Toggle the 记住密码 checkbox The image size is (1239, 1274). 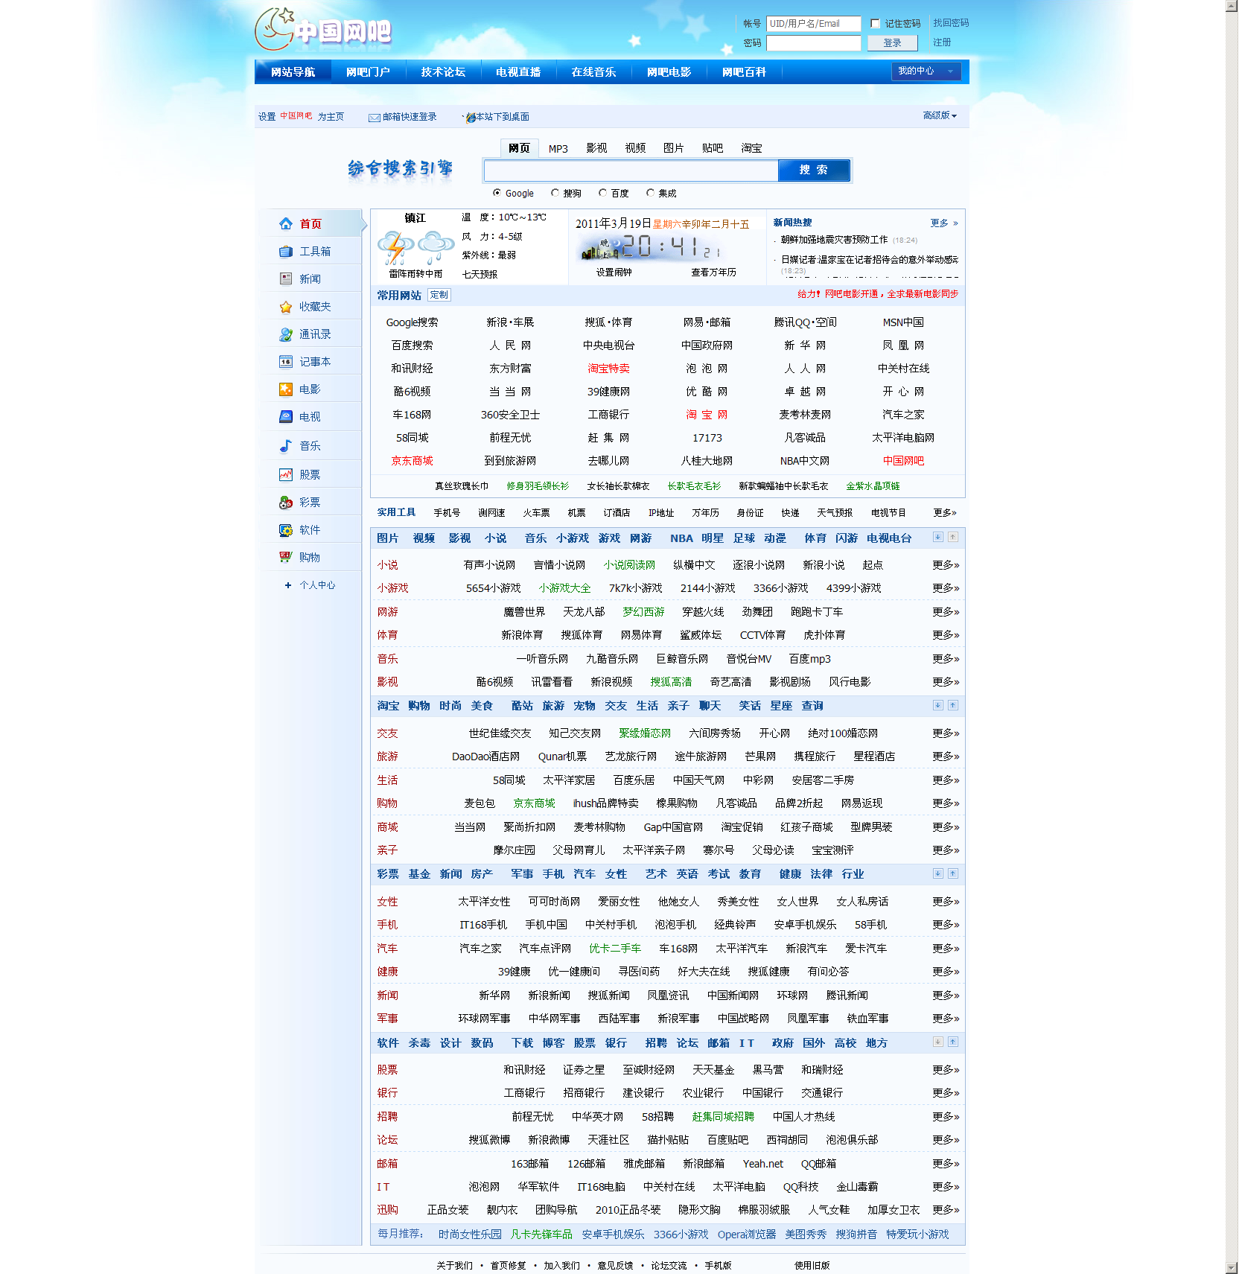[x=876, y=23]
